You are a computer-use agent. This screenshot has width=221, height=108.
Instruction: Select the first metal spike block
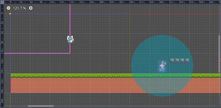pyautogui.click(x=172, y=61)
